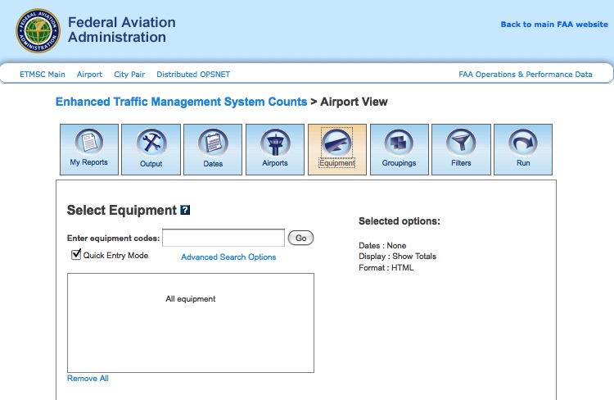Viewport: 614px width, 400px height.
Task: Select the Equipment airplane icon
Action: 337,149
